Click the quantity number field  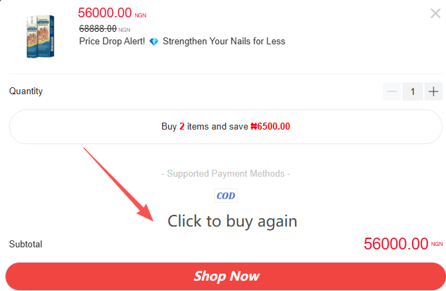[413, 91]
